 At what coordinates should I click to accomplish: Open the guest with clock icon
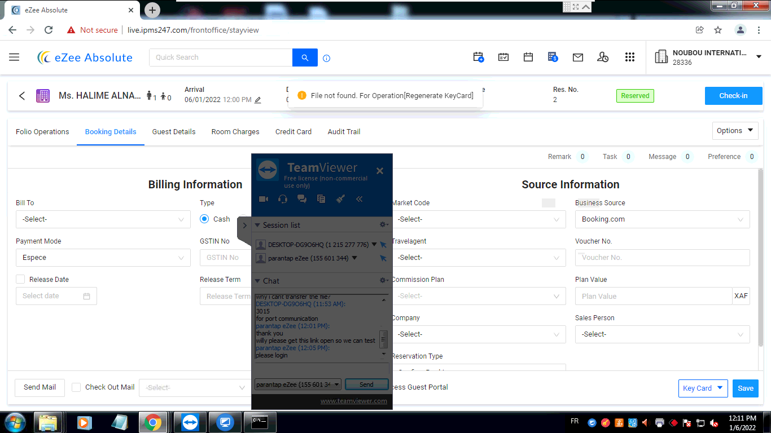click(603, 57)
